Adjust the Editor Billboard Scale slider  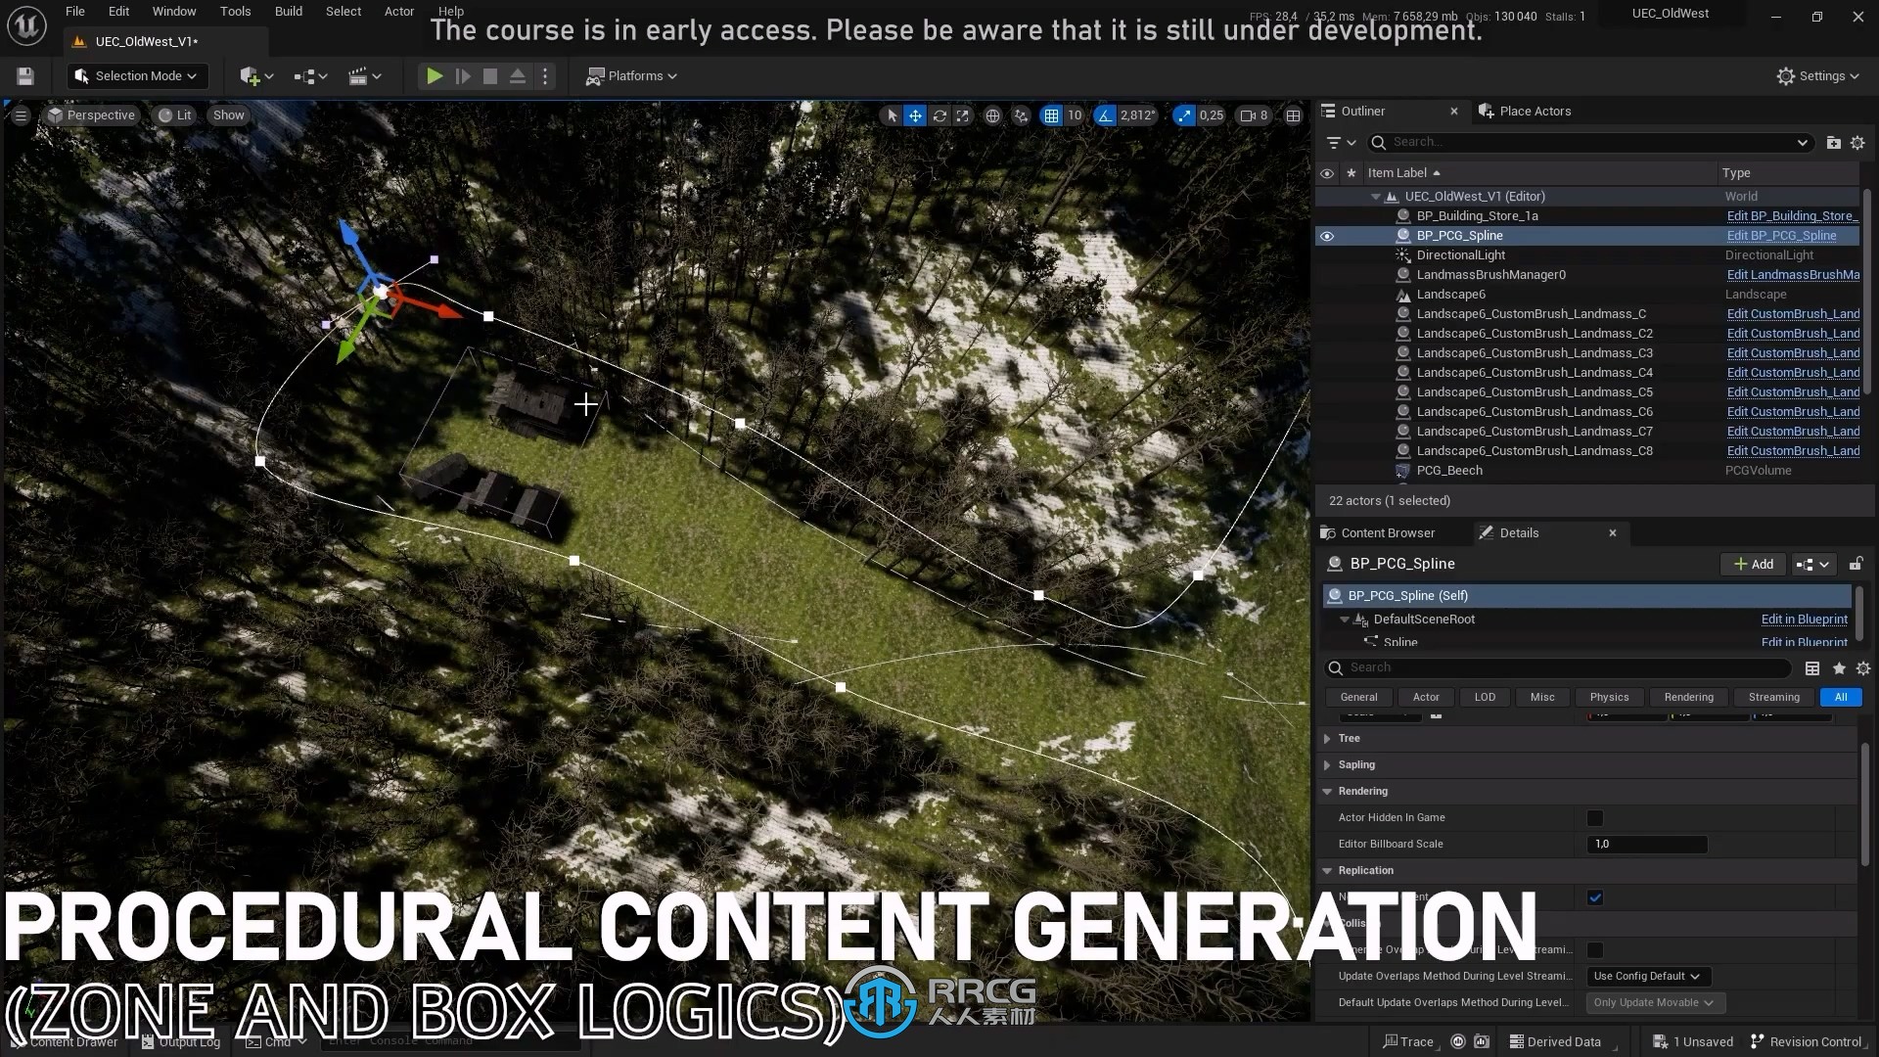click(x=1647, y=843)
